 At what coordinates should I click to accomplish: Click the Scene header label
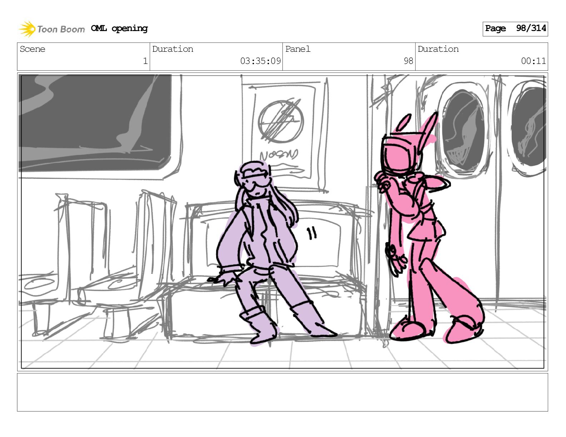click(33, 49)
